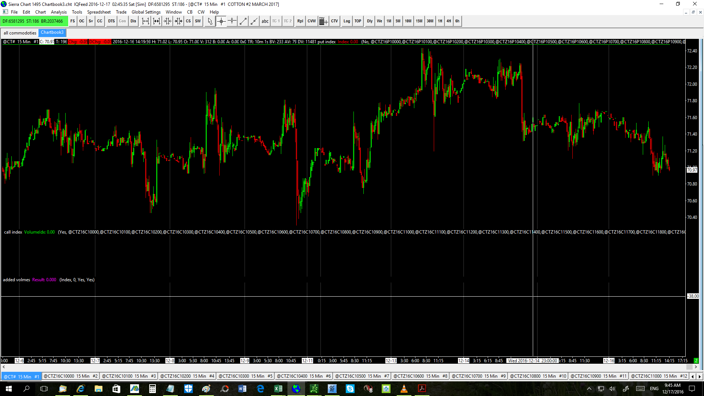This screenshot has height=396, width=704.
Task: Click the text 'abc' drawing tool
Action: click(x=265, y=21)
